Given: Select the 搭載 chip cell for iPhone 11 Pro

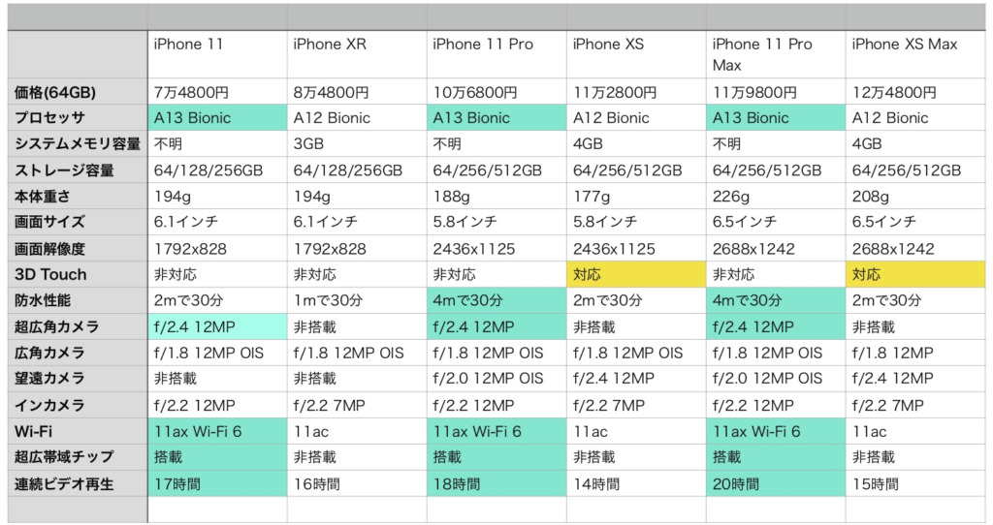Looking at the screenshot, I should 497,456.
